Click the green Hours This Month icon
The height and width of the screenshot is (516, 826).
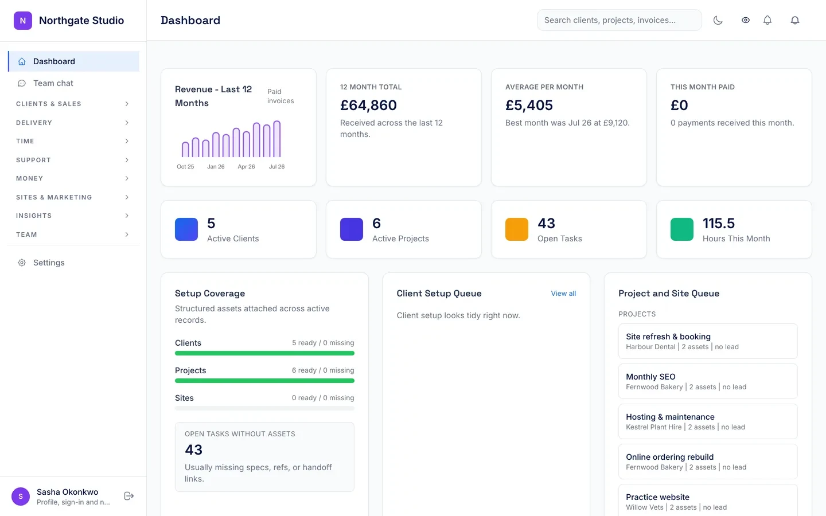(x=682, y=229)
